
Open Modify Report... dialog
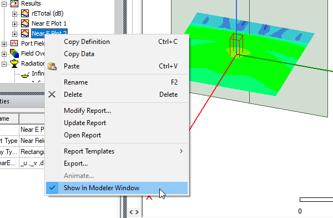[117, 111]
